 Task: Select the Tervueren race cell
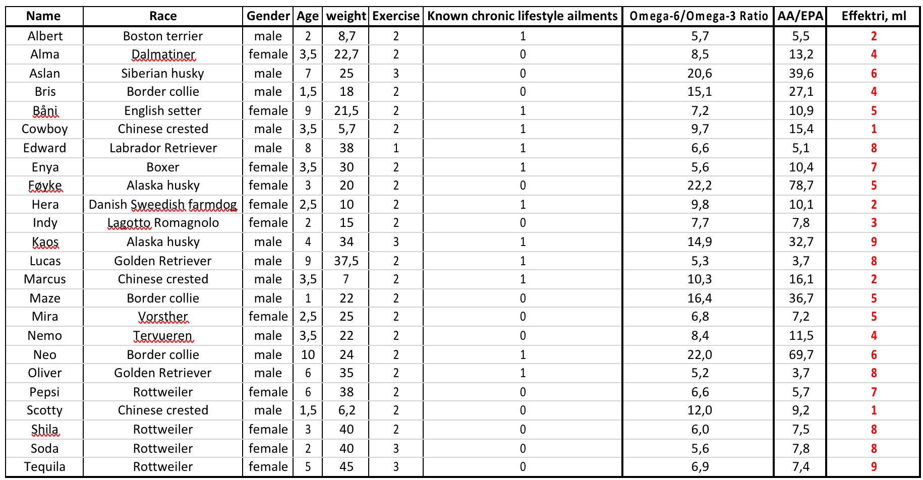163,336
